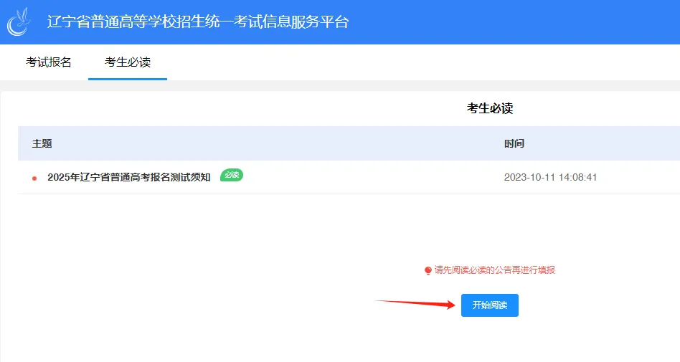Image resolution: width=680 pixels, height=362 pixels.
Task: Switch to the 考试报名 tab
Action: coord(49,62)
